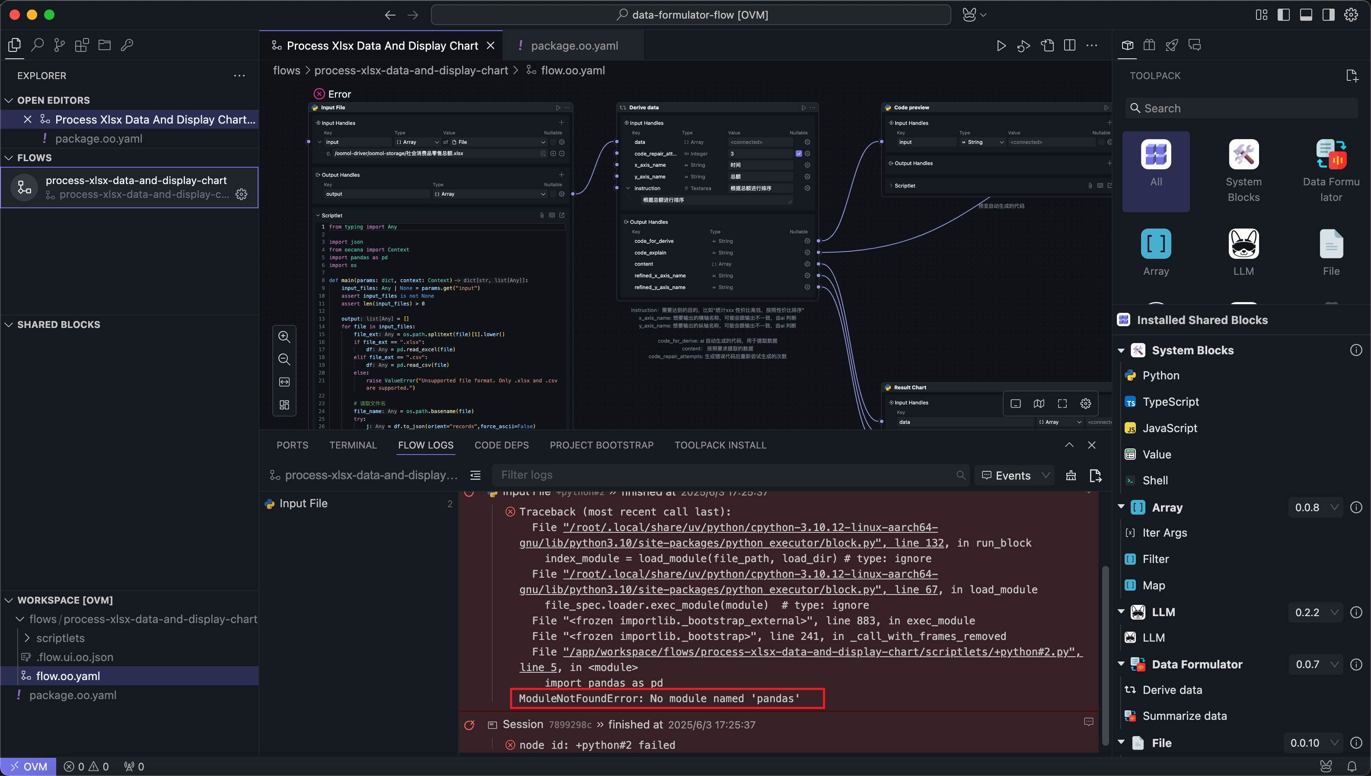Expand the scriptlets folder
1371x776 pixels.
60,638
